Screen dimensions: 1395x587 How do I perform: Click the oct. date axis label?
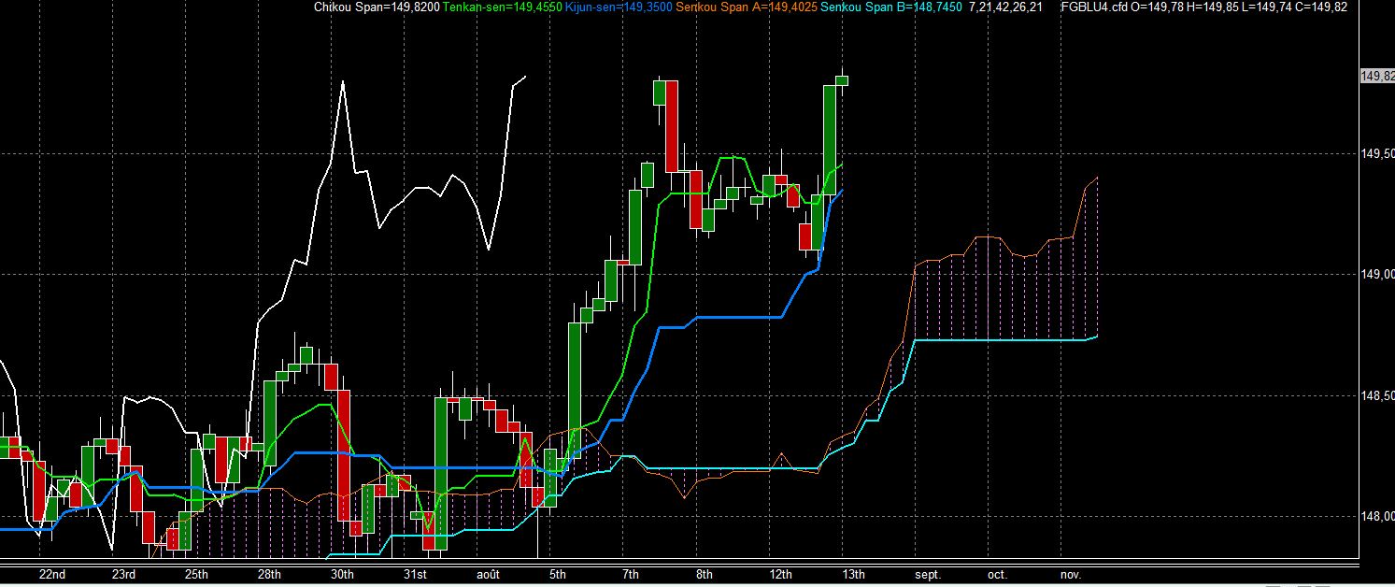tap(998, 574)
